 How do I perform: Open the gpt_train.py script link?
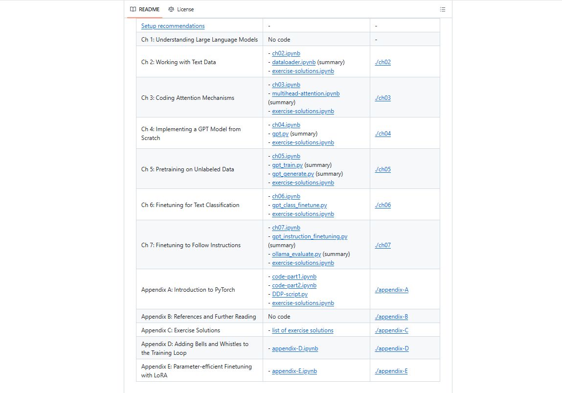coord(288,165)
